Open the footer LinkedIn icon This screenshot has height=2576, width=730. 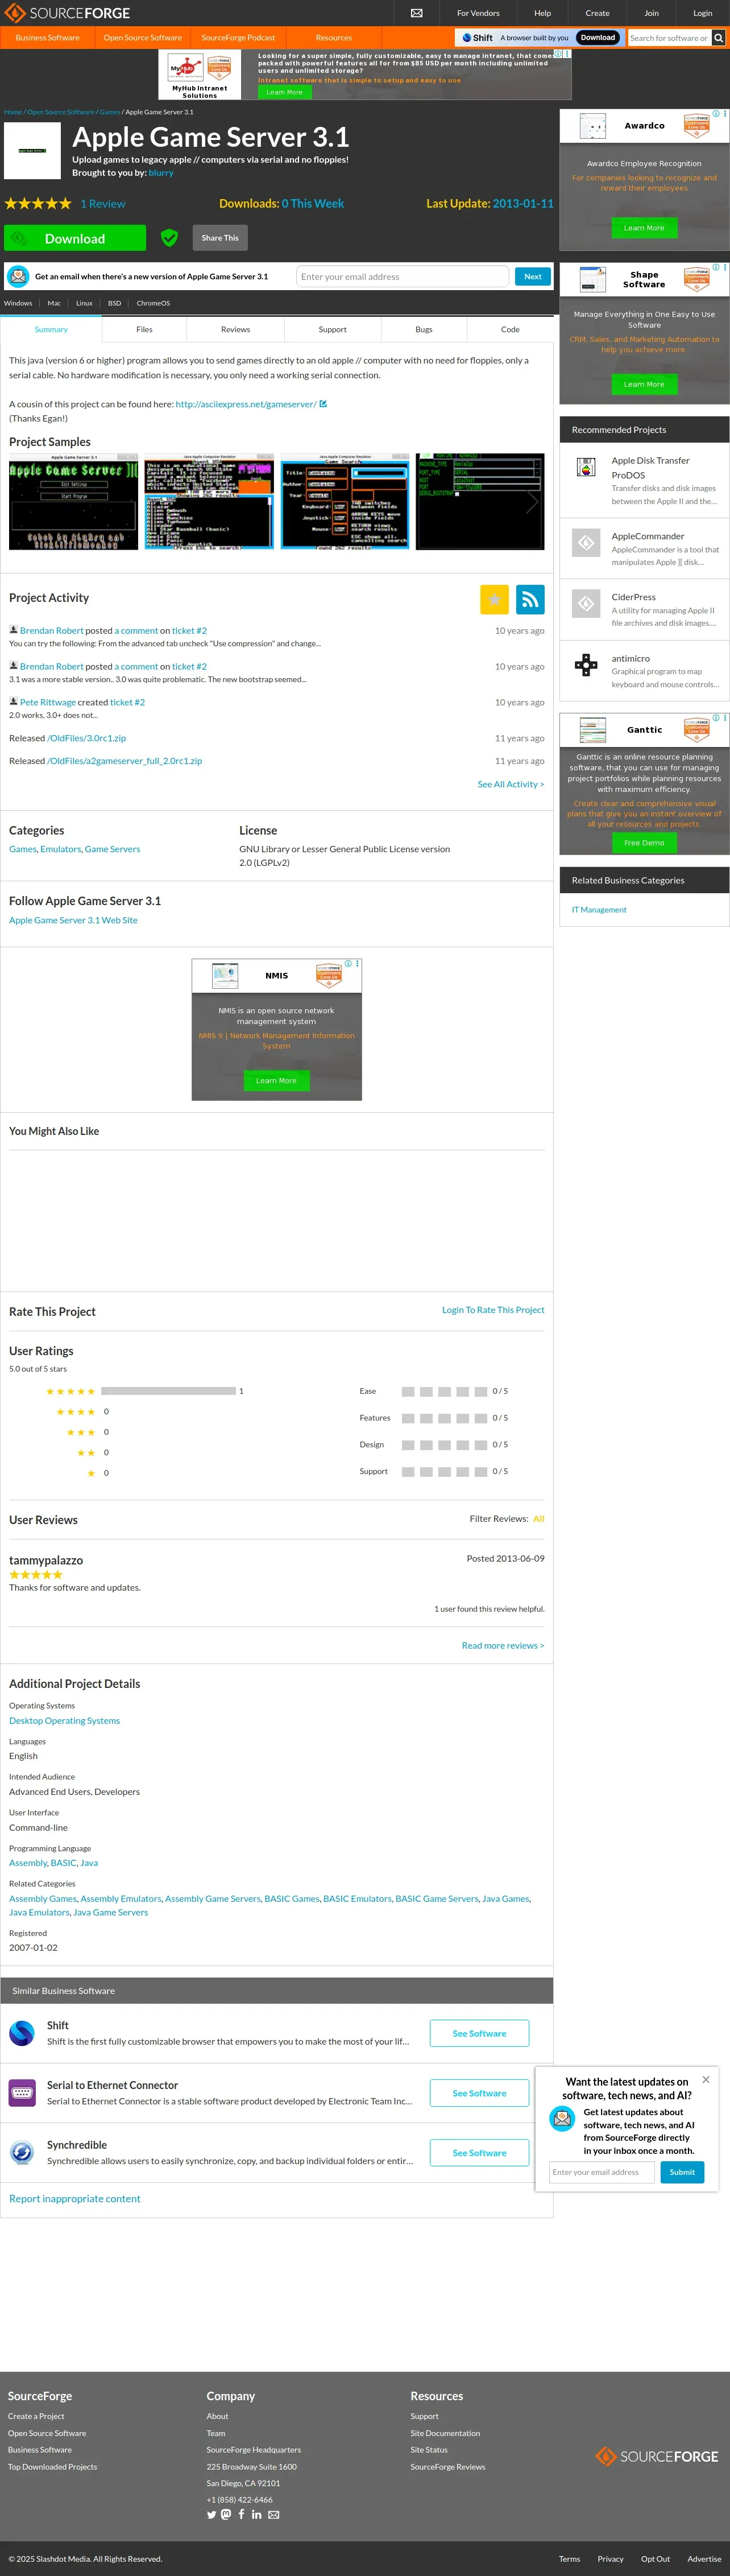click(x=257, y=2514)
